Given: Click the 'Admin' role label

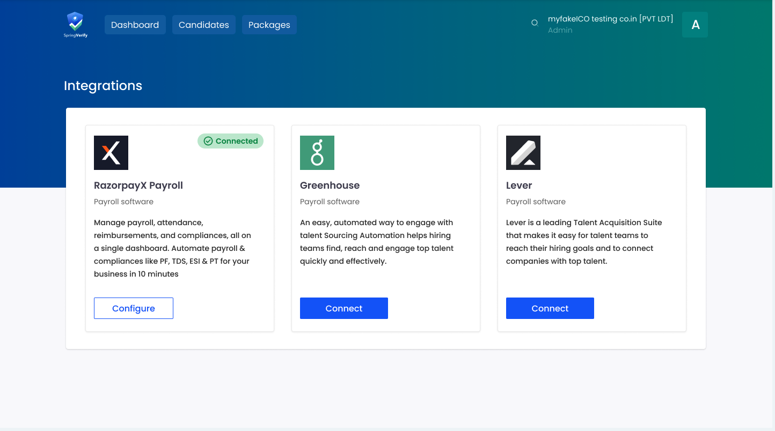Looking at the screenshot, I should tap(560, 30).
